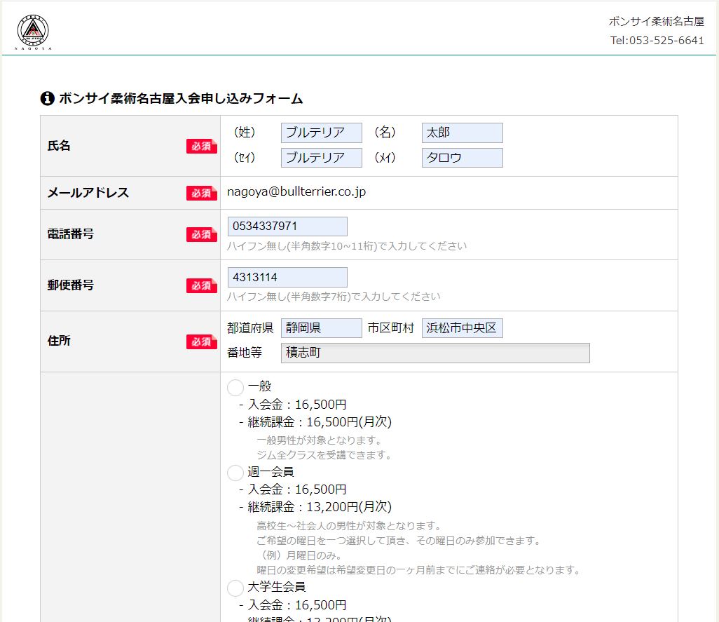The image size is (719, 622).
Task: Click the 継続課金:13,200円(月次) line under 週一会員
Action: (x=320, y=507)
